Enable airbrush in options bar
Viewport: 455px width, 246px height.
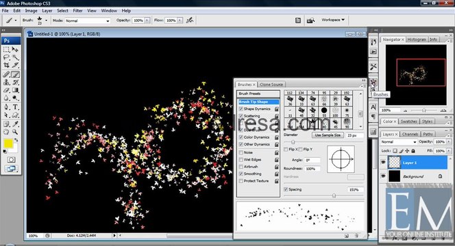coord(190,20)
